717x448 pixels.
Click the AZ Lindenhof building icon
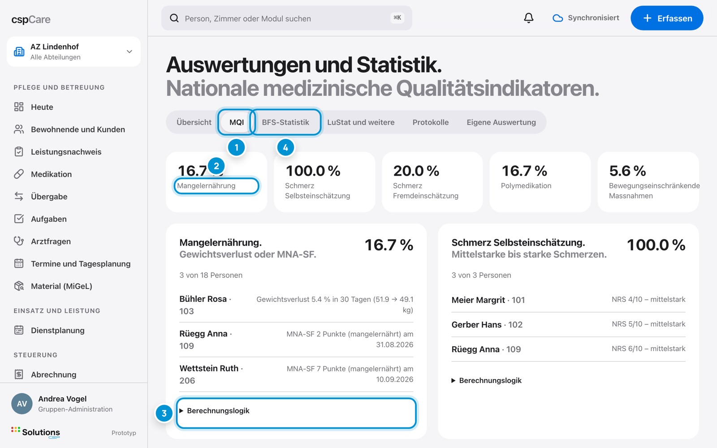coord(19,52)
